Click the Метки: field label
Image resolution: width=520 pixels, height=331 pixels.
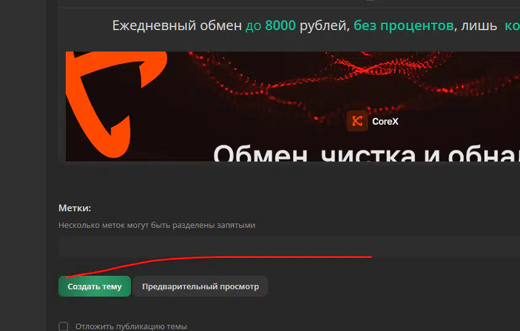click(74, 208)
